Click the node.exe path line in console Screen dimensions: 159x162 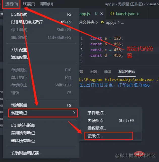119,80
